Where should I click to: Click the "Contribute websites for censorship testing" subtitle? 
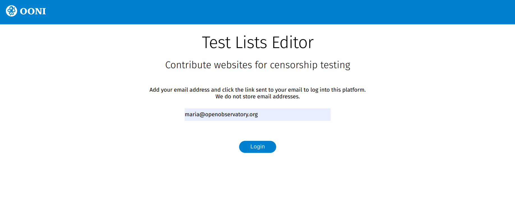258,65
